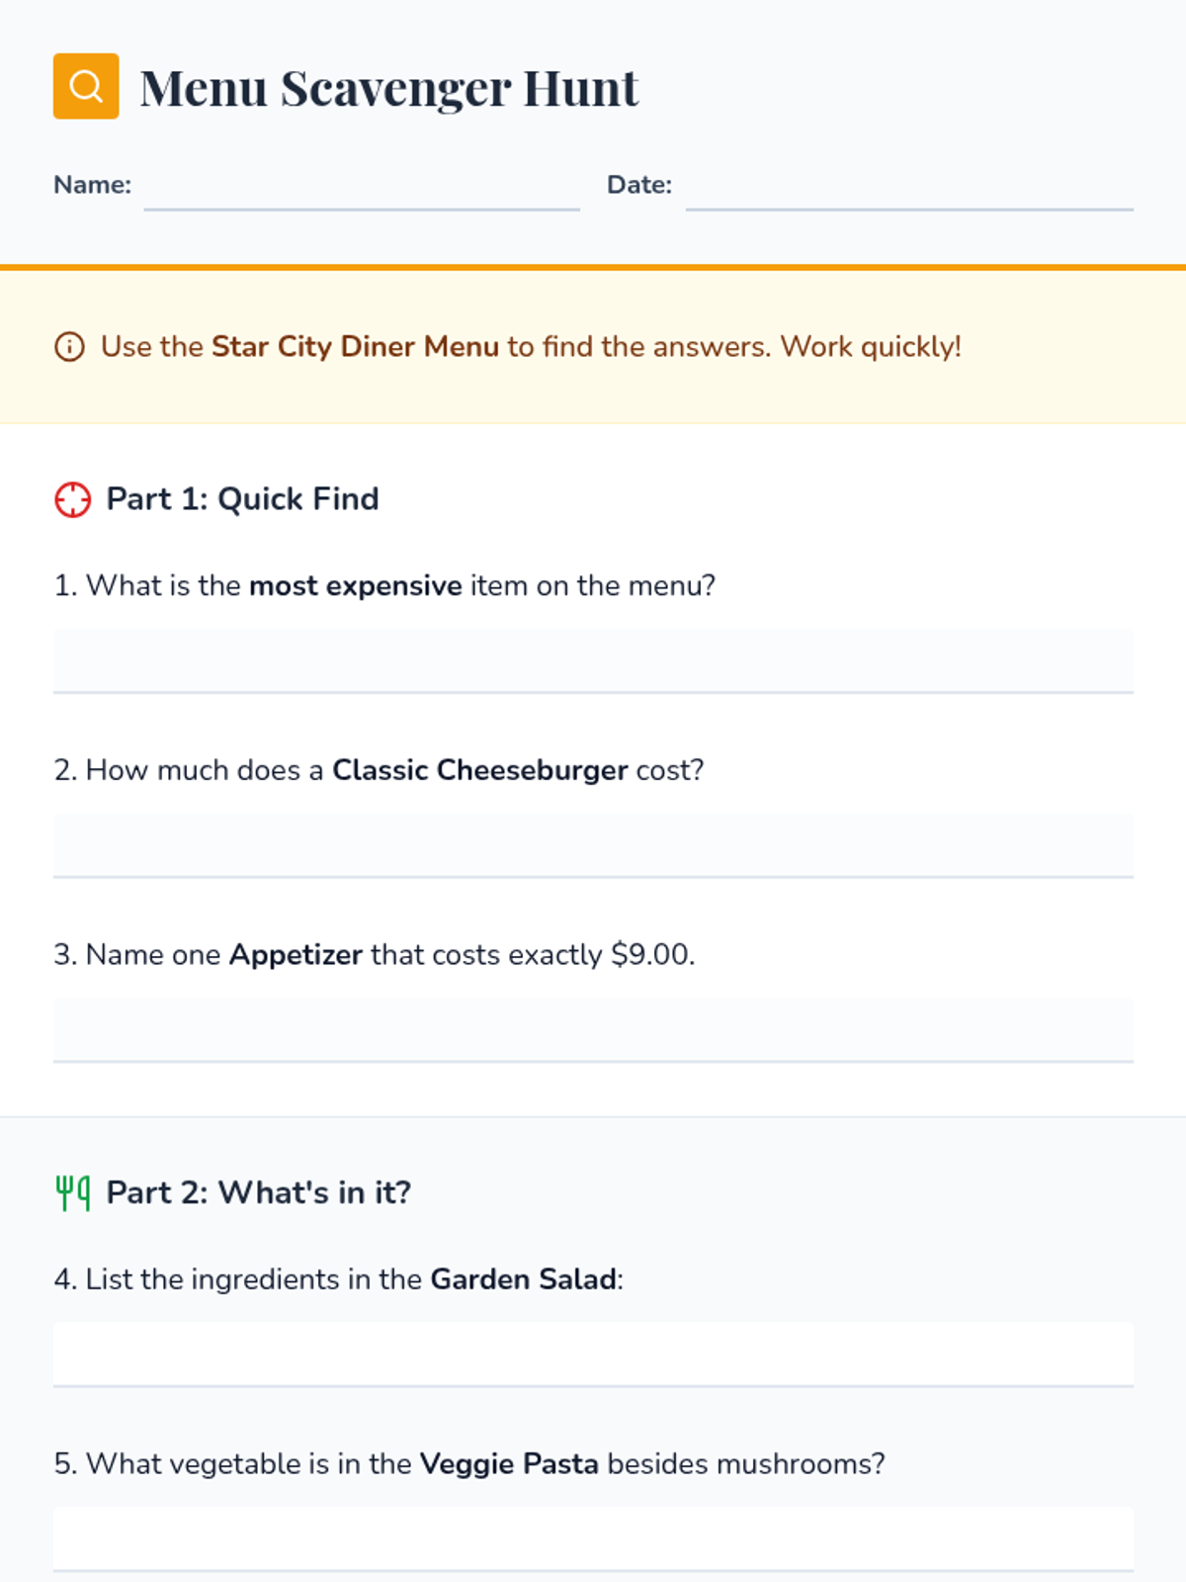
Task: Click question 4 about Garden Salad
Action: [x=339, y=1279]
